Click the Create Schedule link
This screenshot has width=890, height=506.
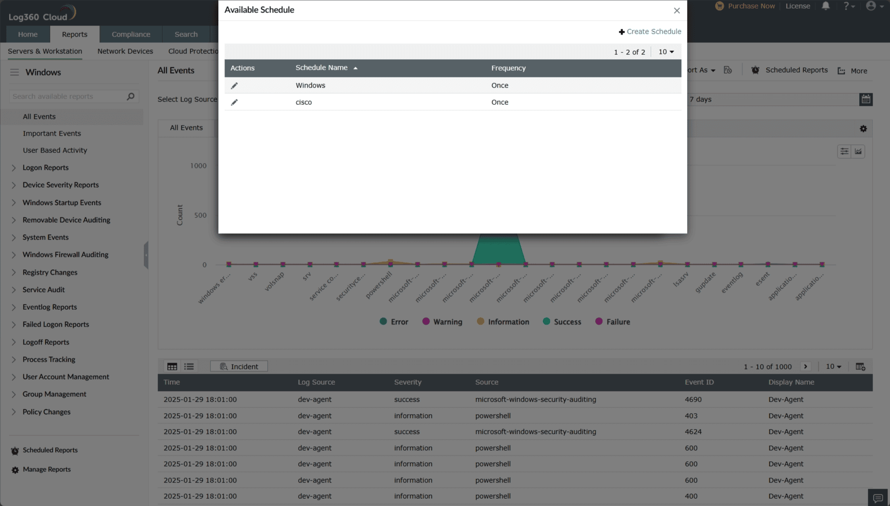[x=650, y=31]
